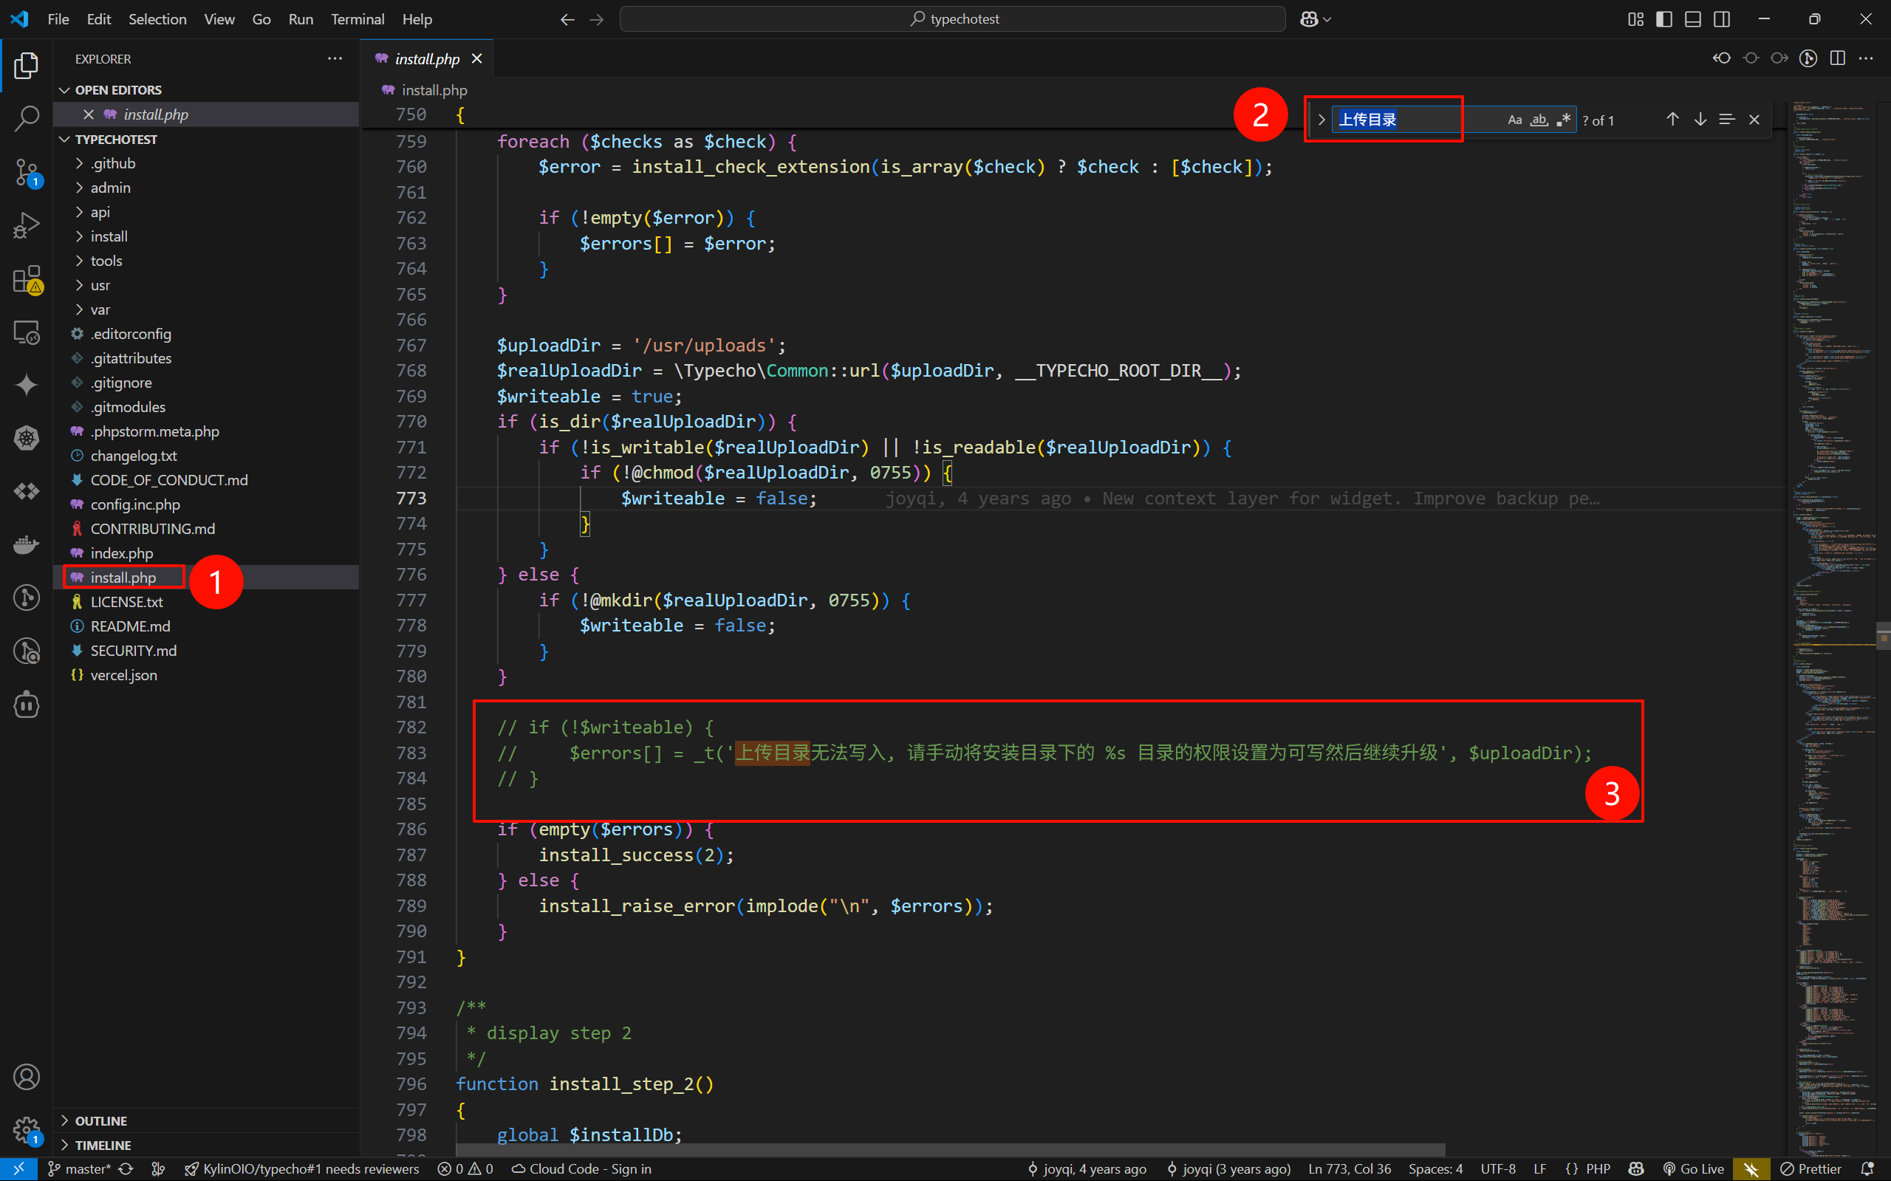Expand the admin folder

pos(110,188)
